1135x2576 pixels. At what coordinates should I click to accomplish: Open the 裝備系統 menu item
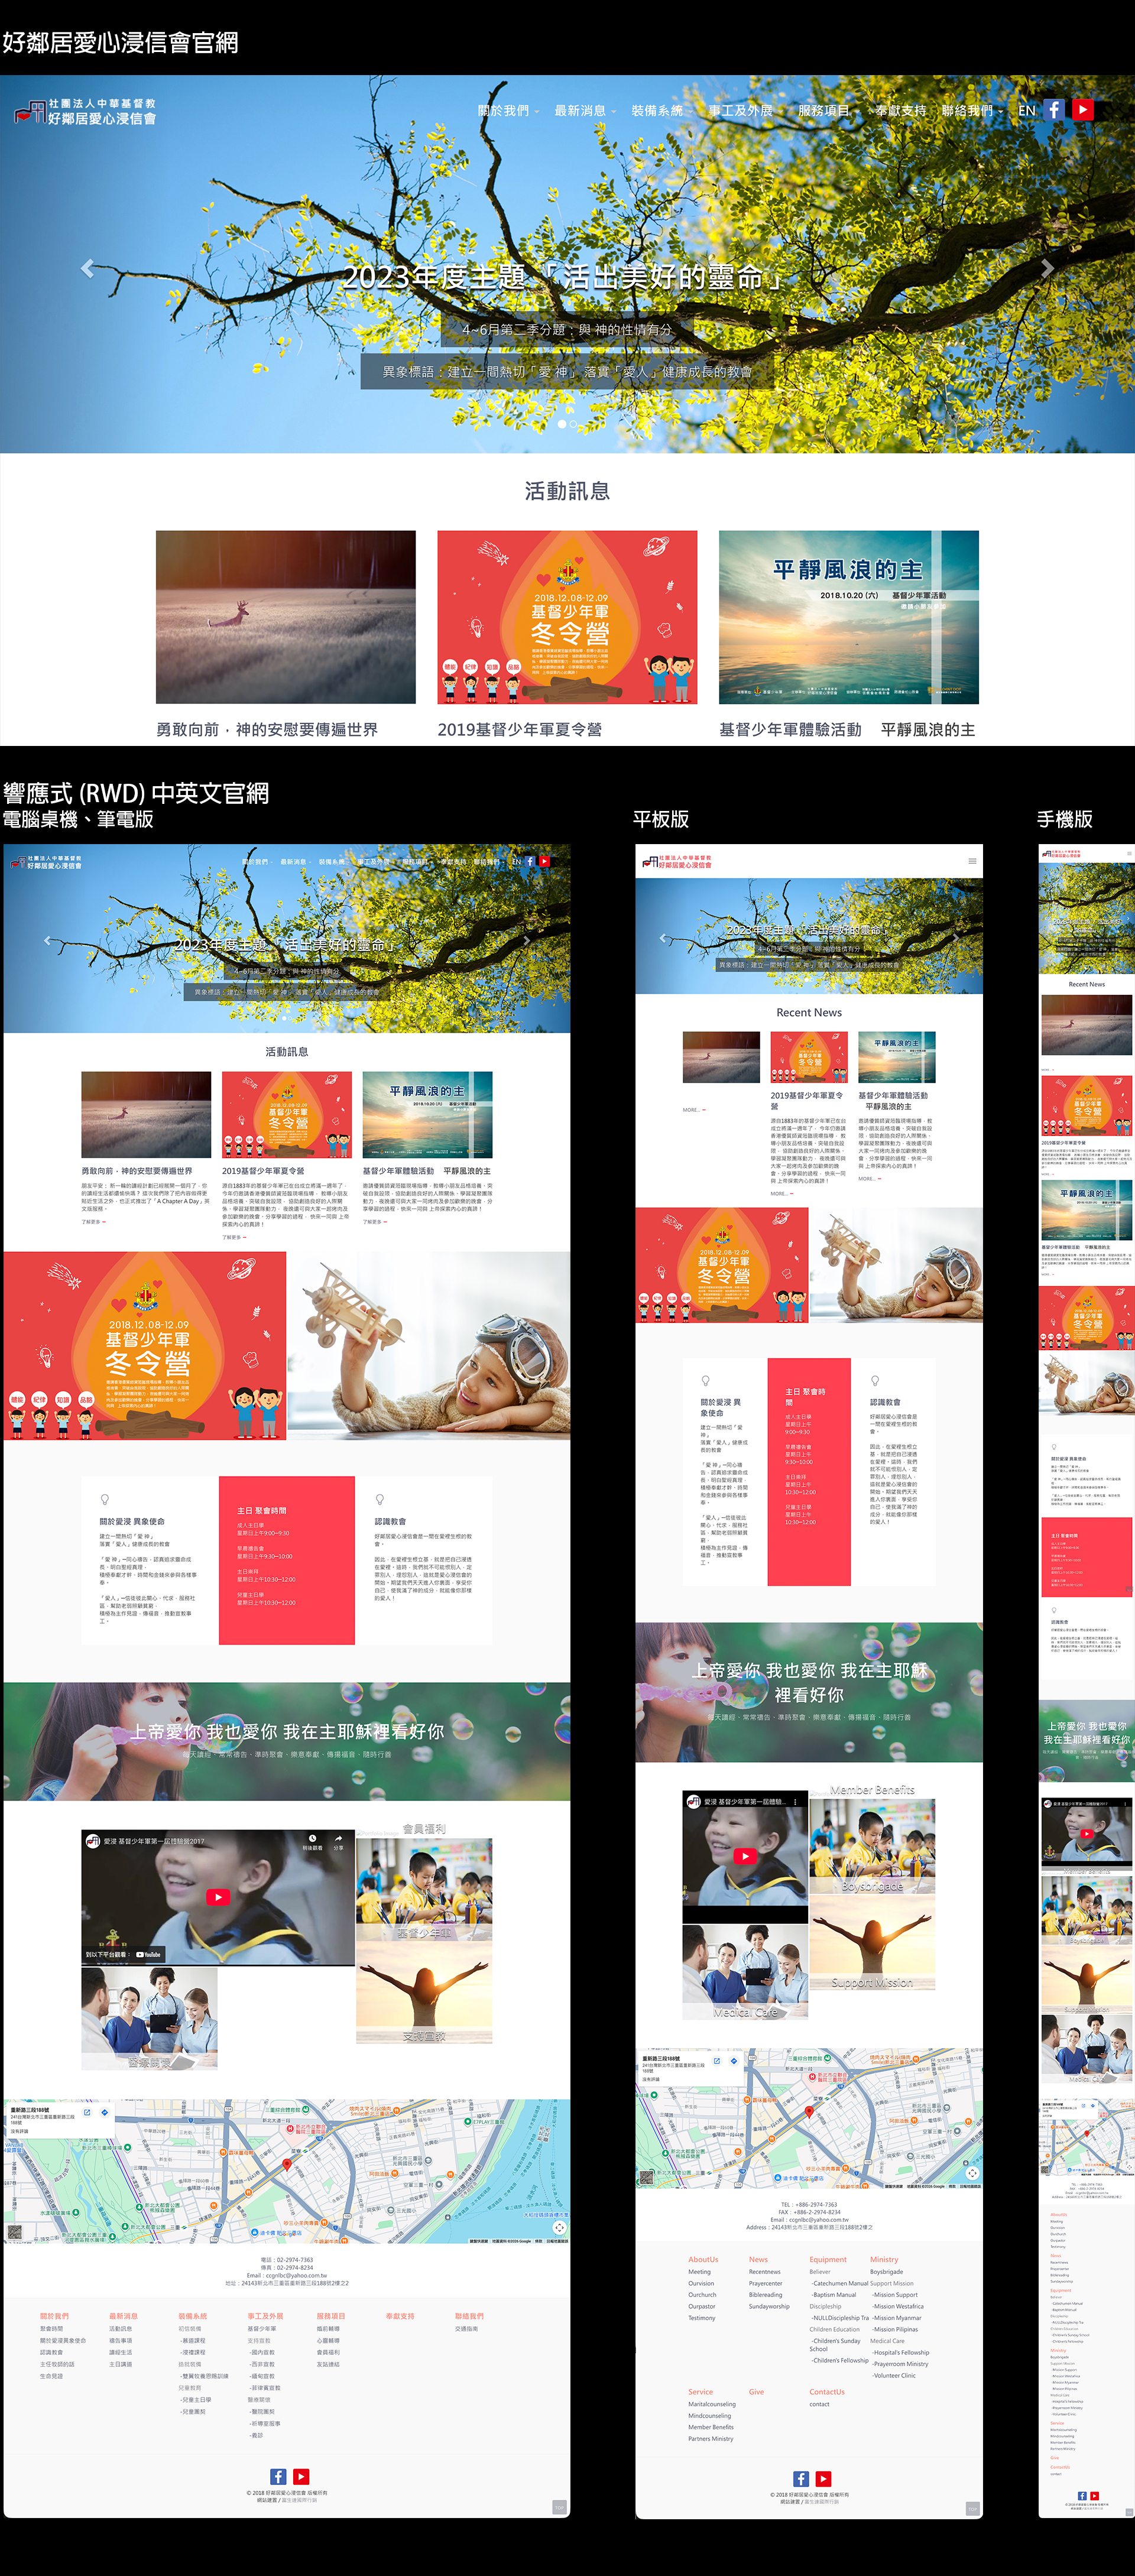click(657, 111)
